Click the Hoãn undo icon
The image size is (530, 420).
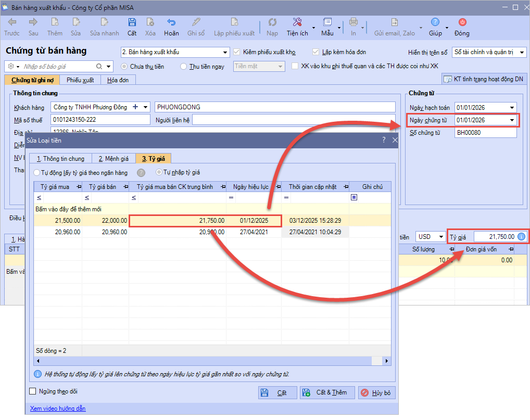click(x=171, y=22)
